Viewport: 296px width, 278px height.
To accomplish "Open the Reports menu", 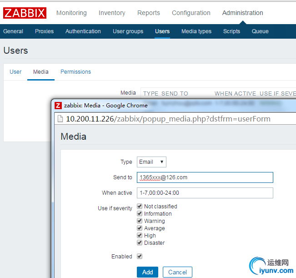I will 149,13.
